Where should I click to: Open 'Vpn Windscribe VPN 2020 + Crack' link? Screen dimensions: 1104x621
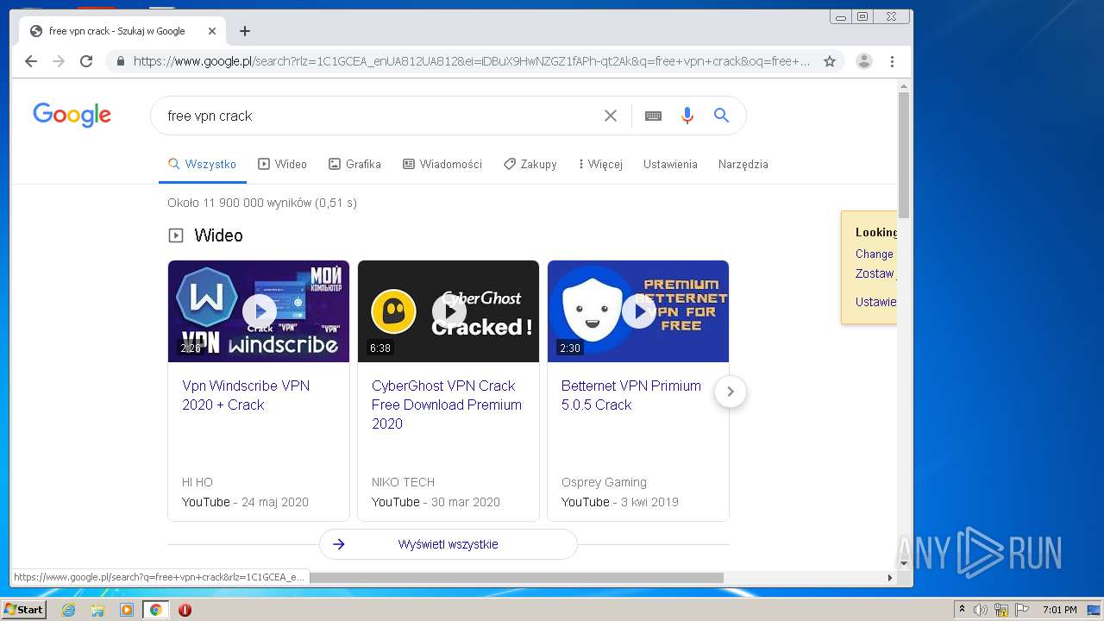pyautogui.click(x=246, y=395)
